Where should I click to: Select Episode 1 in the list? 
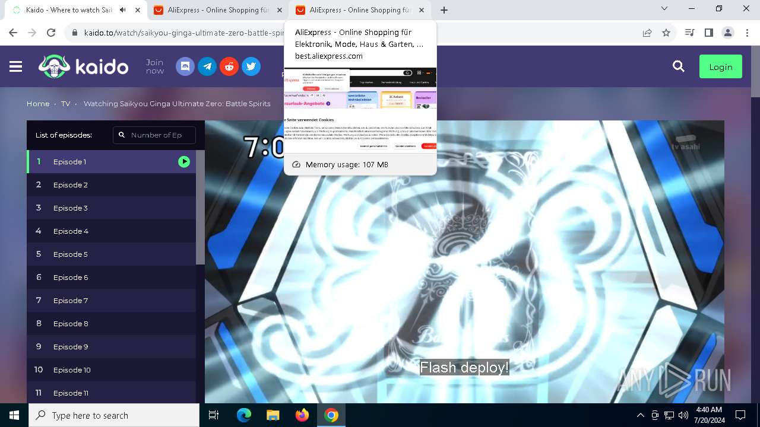[111, 161]
